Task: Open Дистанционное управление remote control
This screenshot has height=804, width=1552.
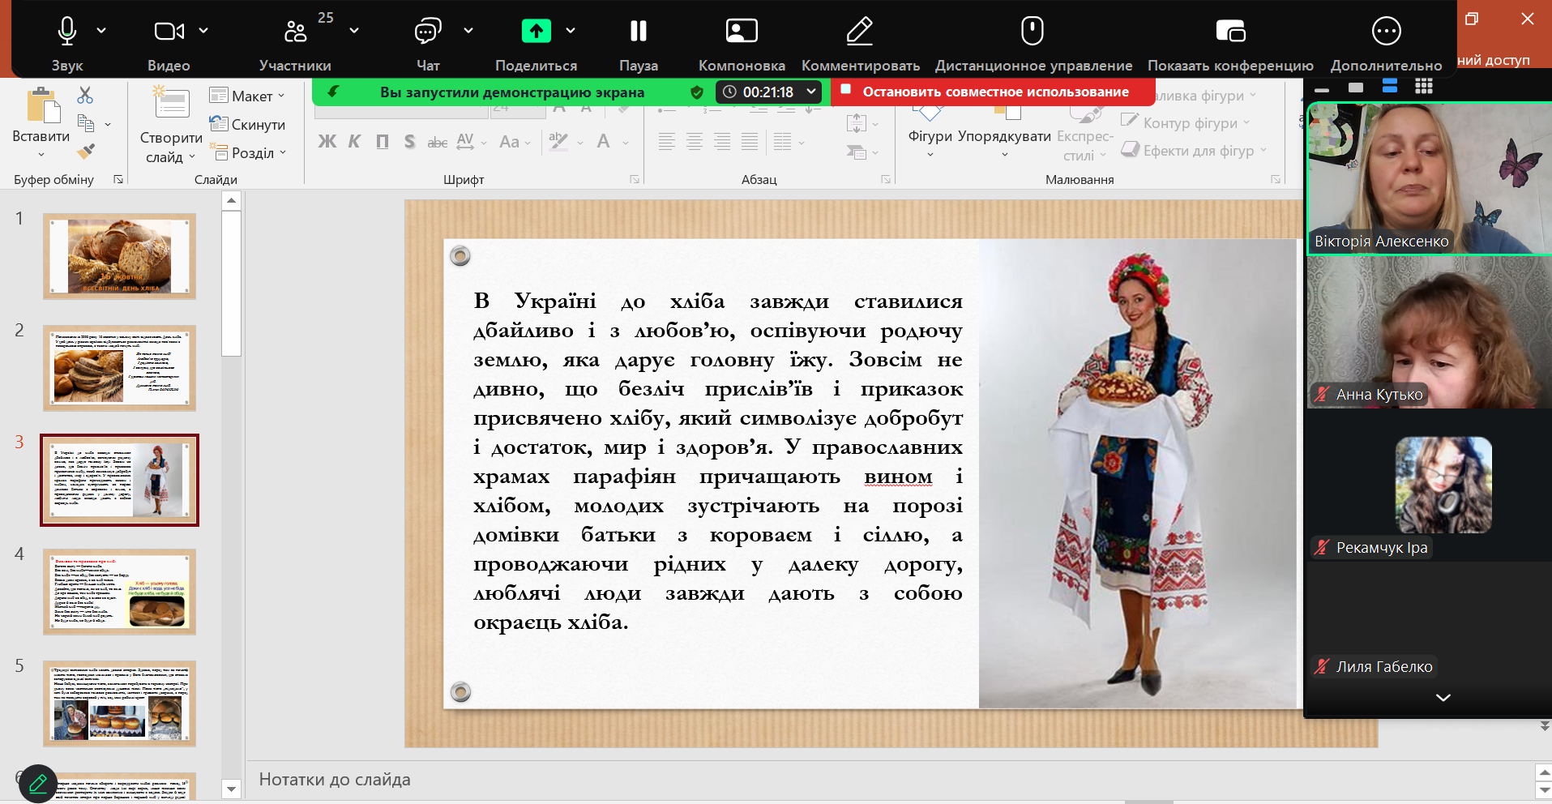Action: coord(1033,32)
